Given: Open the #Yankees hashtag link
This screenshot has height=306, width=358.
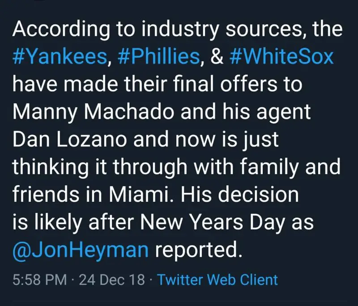Looking at the screenshot, I should click(x=60, y=58).
